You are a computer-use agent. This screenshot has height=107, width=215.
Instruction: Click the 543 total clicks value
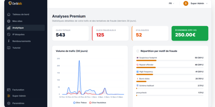(60, 35)
